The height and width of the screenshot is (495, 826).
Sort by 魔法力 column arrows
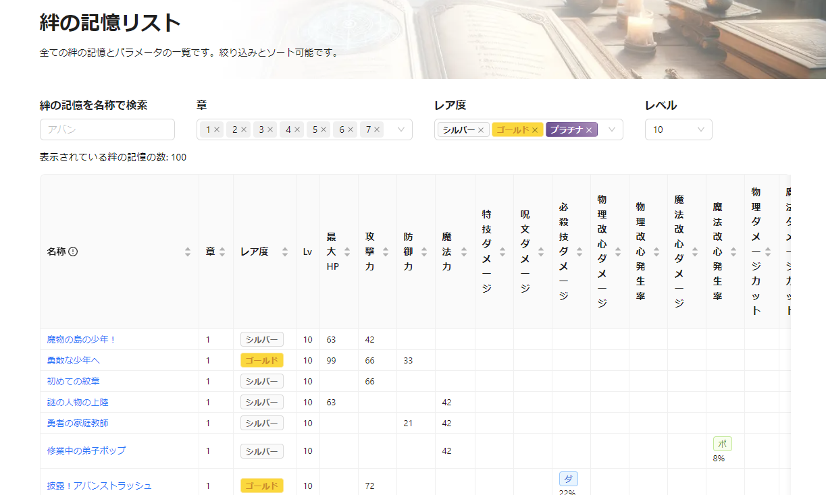click(x=464, y=252)
